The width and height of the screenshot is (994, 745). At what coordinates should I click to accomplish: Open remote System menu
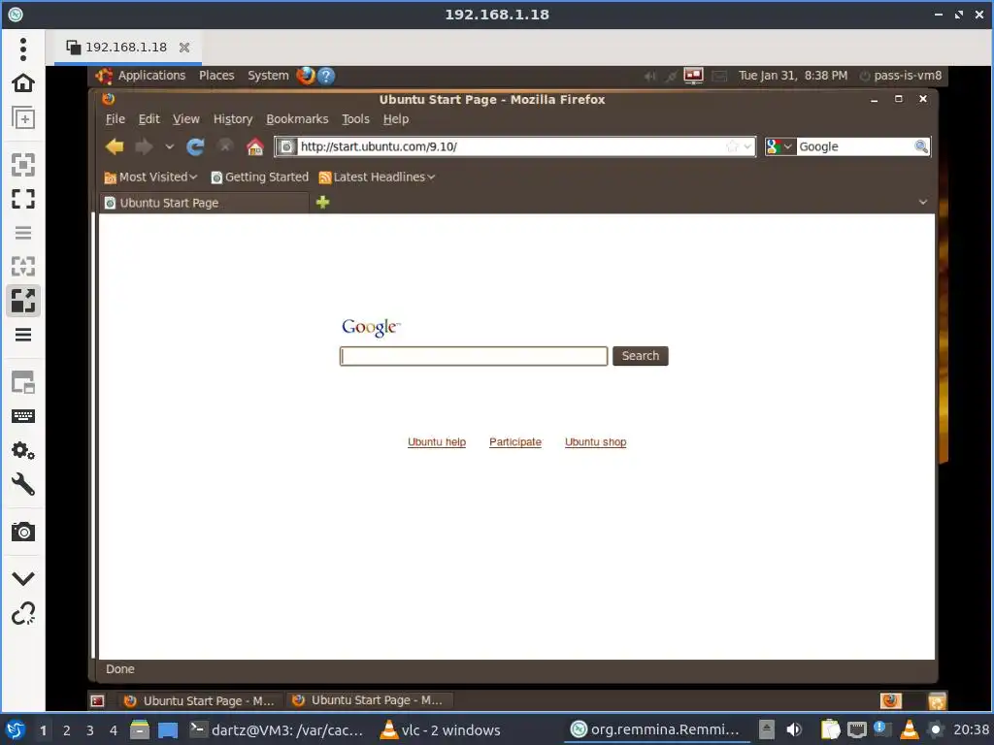[268, 76]
